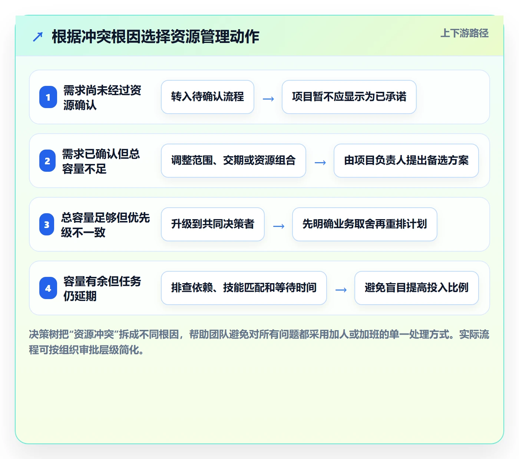Click the number 2 step badge

click(x=47, y=161)
